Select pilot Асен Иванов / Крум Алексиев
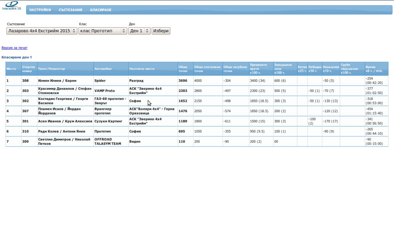 [65, 121]
